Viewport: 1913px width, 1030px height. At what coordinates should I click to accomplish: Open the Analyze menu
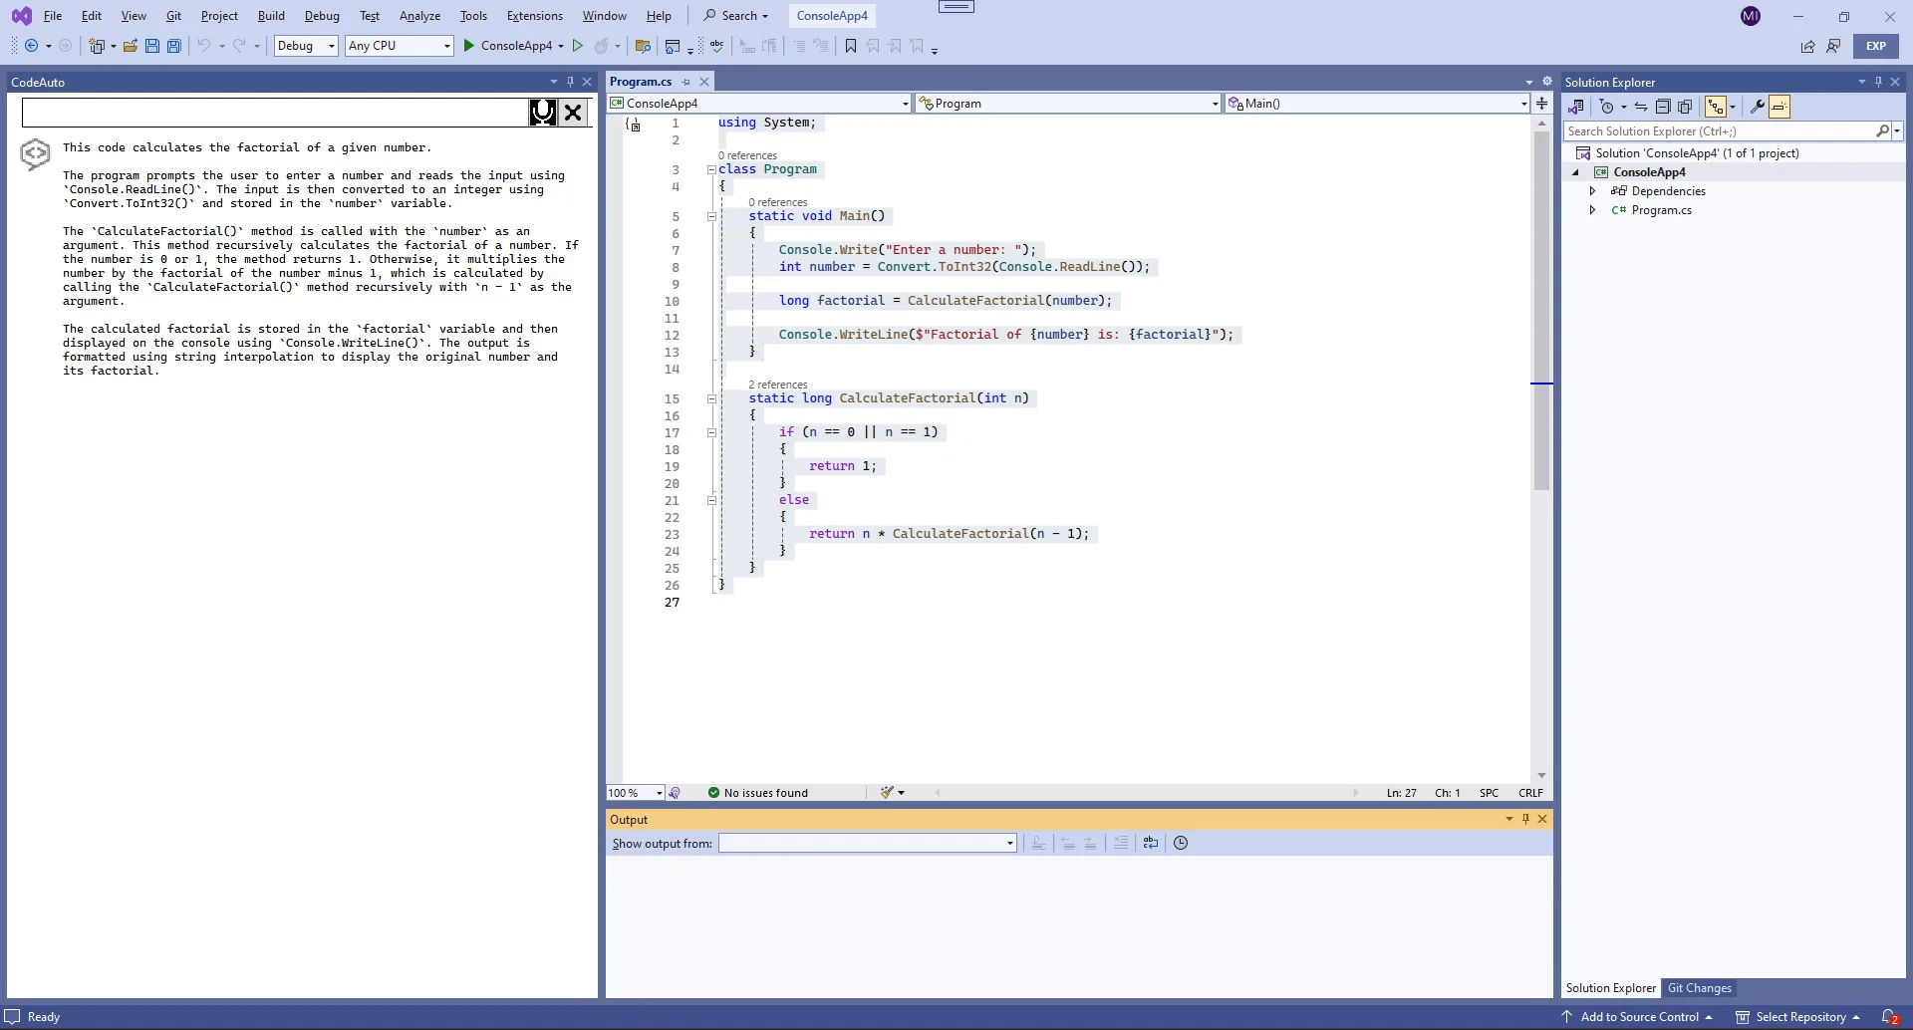[x=419, y=16]
